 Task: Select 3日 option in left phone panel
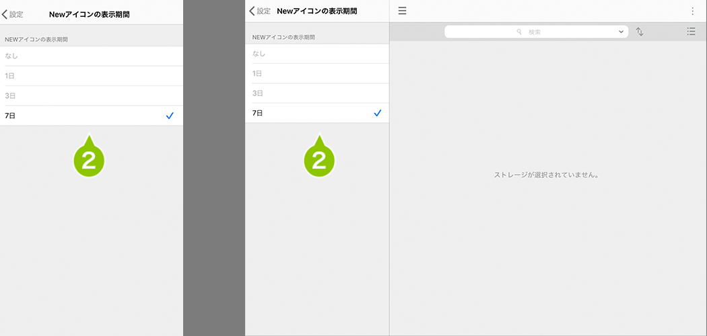[92, 96]
